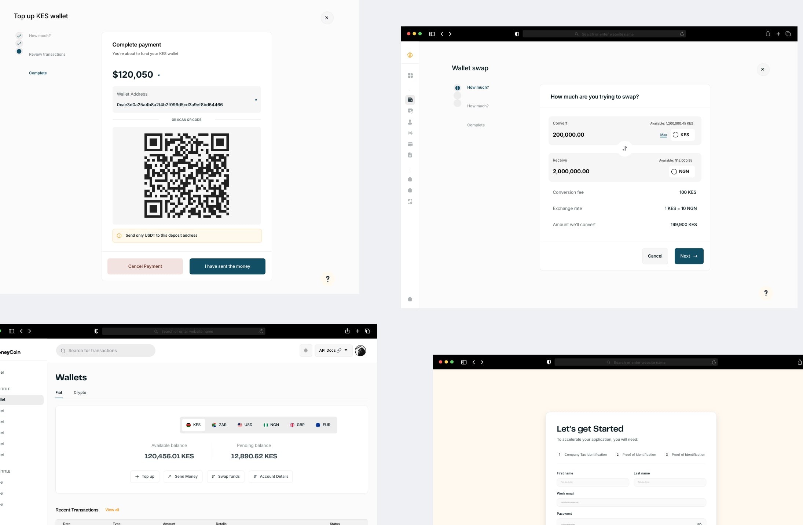This screenshot has width=803, height=525.
Task: Open Account Details button
Action: point(271,477)
